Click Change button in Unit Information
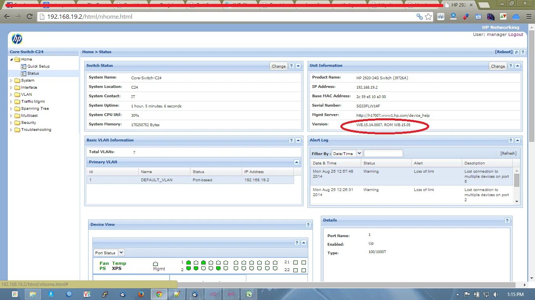The image size is (535, 300). pyautogui.click(x=498, y=66)
